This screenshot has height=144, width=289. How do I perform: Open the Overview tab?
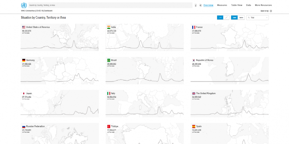(208, 5)
